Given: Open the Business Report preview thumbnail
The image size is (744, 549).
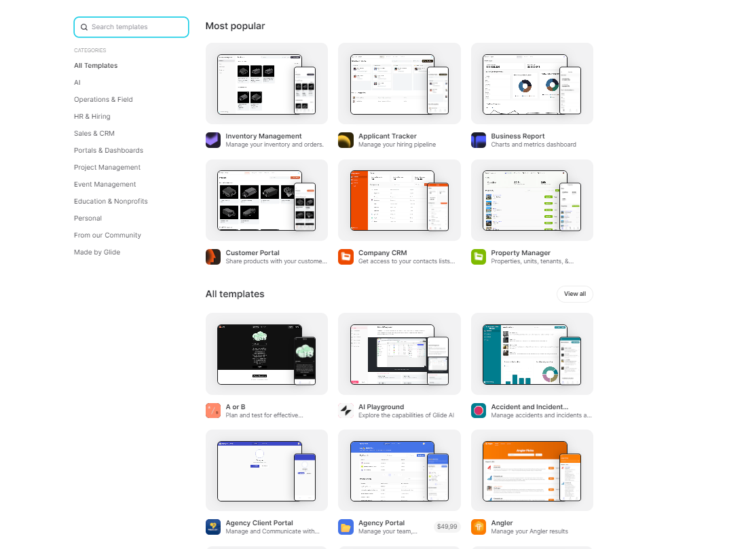Looking at the screenshot, I should 532,83.
